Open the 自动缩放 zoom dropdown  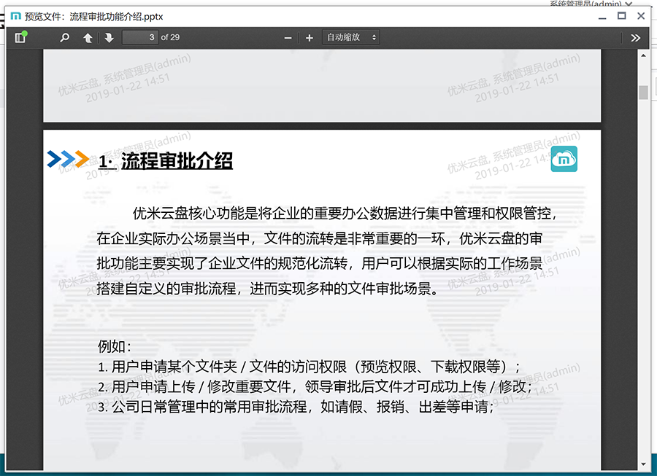[351, 37]
